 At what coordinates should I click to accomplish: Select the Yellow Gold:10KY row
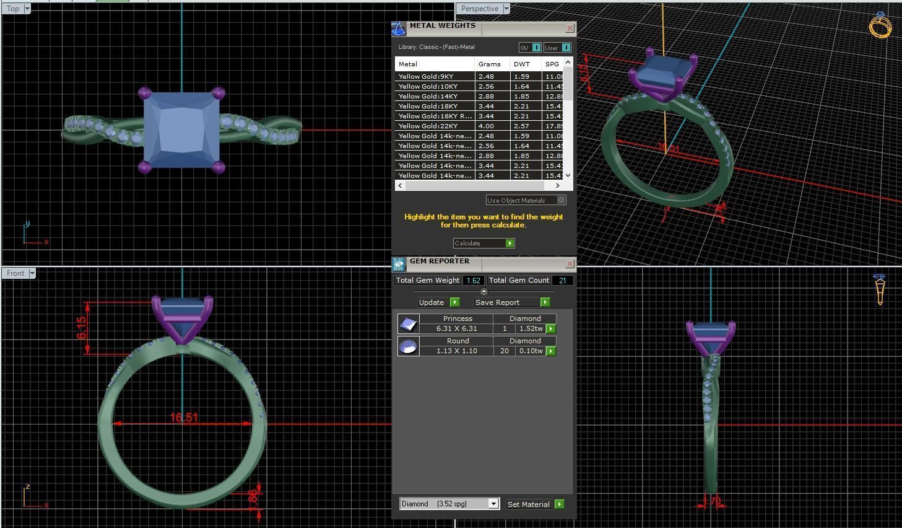coord(480,86)
